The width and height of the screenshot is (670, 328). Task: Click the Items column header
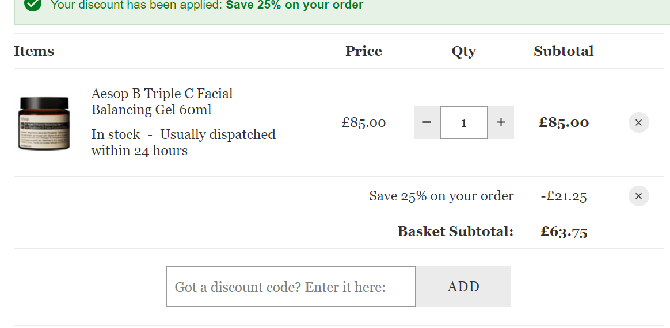click(x=34, y=51)
